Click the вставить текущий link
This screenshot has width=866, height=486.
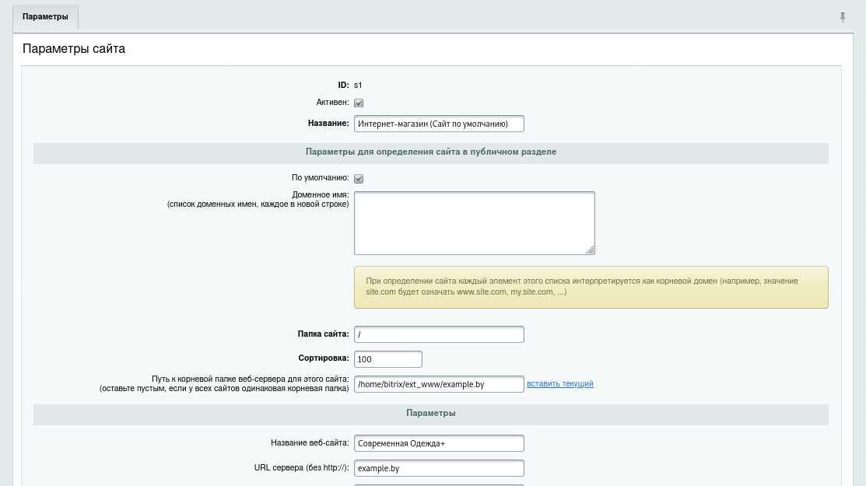559,384
